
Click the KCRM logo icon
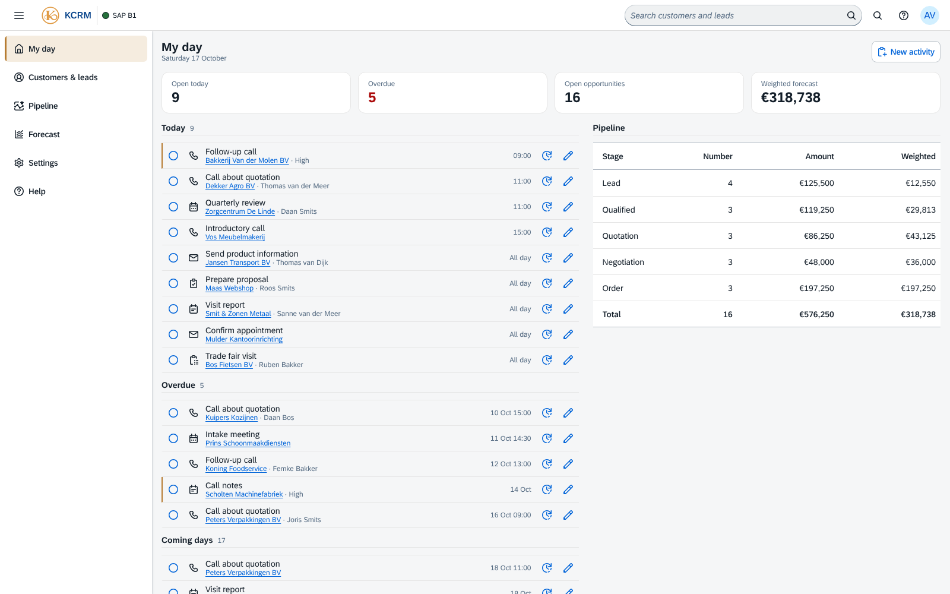click(x=50, y=15)
